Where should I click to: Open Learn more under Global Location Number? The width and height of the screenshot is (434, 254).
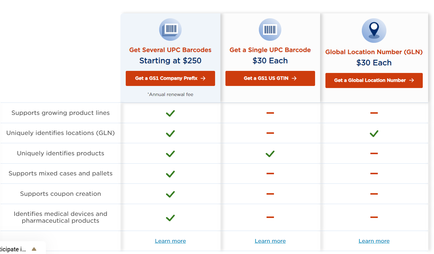pyautogui.click(x=374, y=241)
